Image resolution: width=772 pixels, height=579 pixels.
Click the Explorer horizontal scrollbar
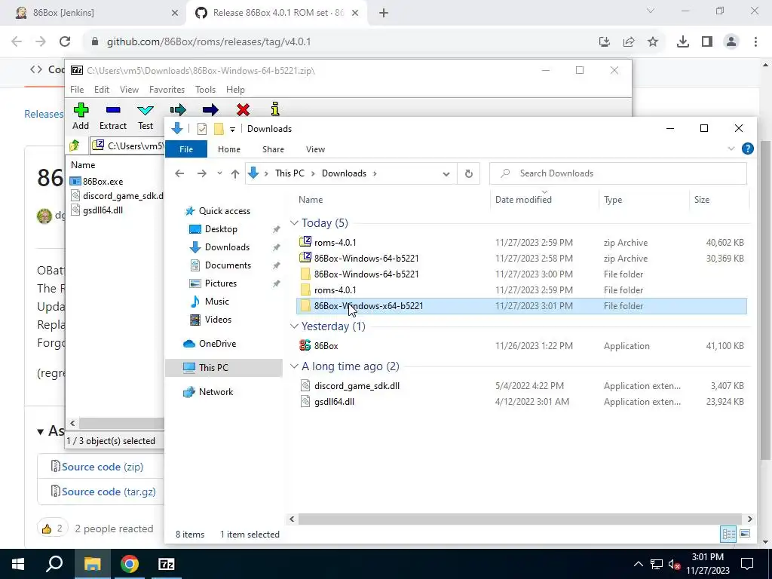coord(520,519)
